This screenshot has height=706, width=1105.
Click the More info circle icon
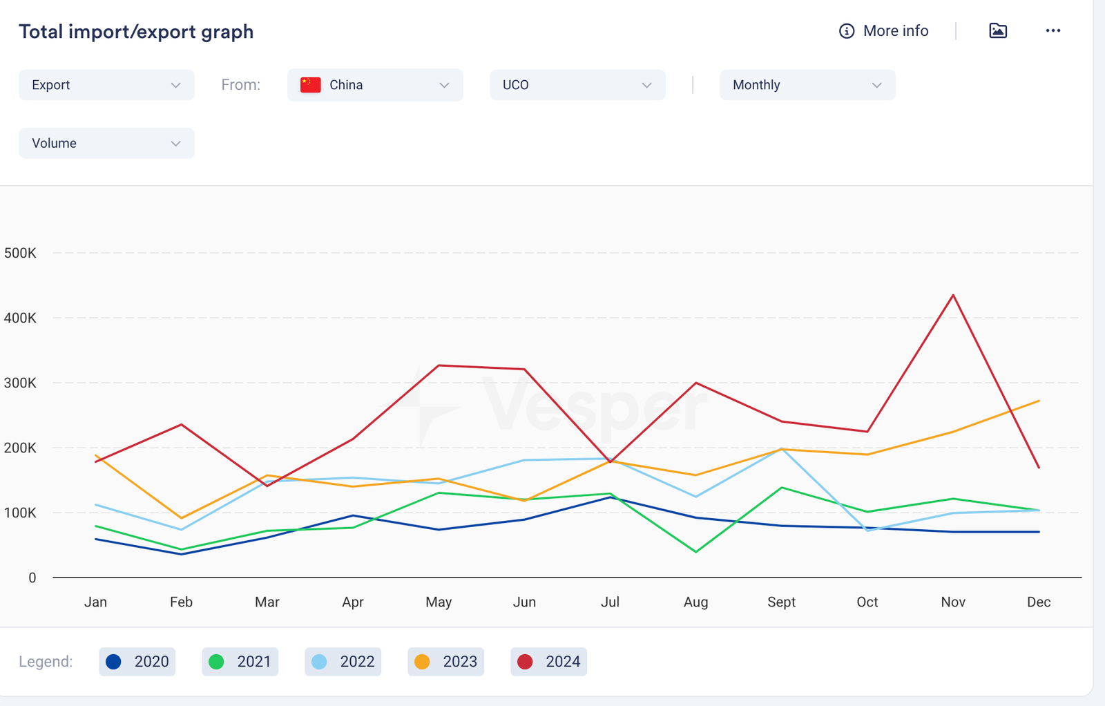[846, 31]
